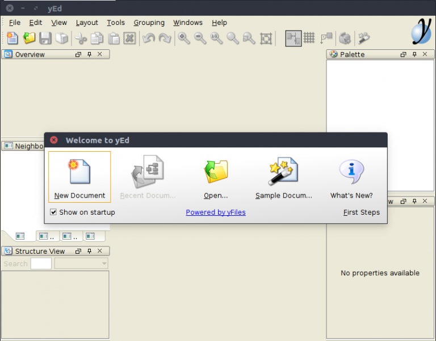The image size is (436, 341).
Task: Open the Edit menu
Action: (36, 23)
